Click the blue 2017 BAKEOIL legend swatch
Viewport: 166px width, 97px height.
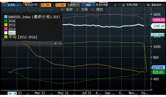click(x=6, y=17)
